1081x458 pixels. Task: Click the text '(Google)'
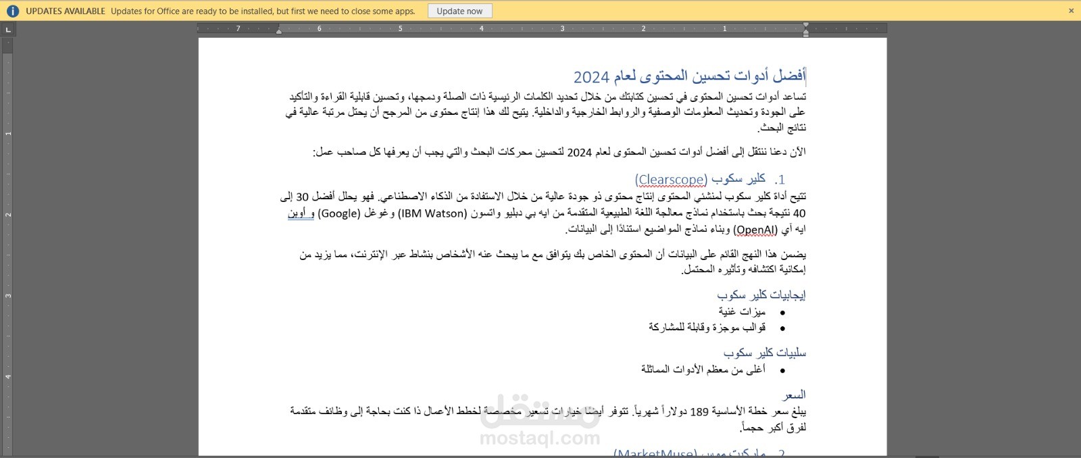pos(338,213)
